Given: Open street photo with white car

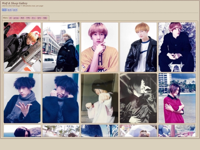Looking at the screenshot, I should pos(61,47).
